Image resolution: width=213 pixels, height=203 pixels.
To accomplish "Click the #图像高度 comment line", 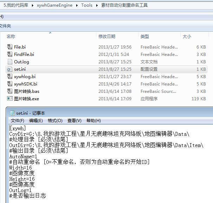I will pyautogui.click(x=22, y=185).
